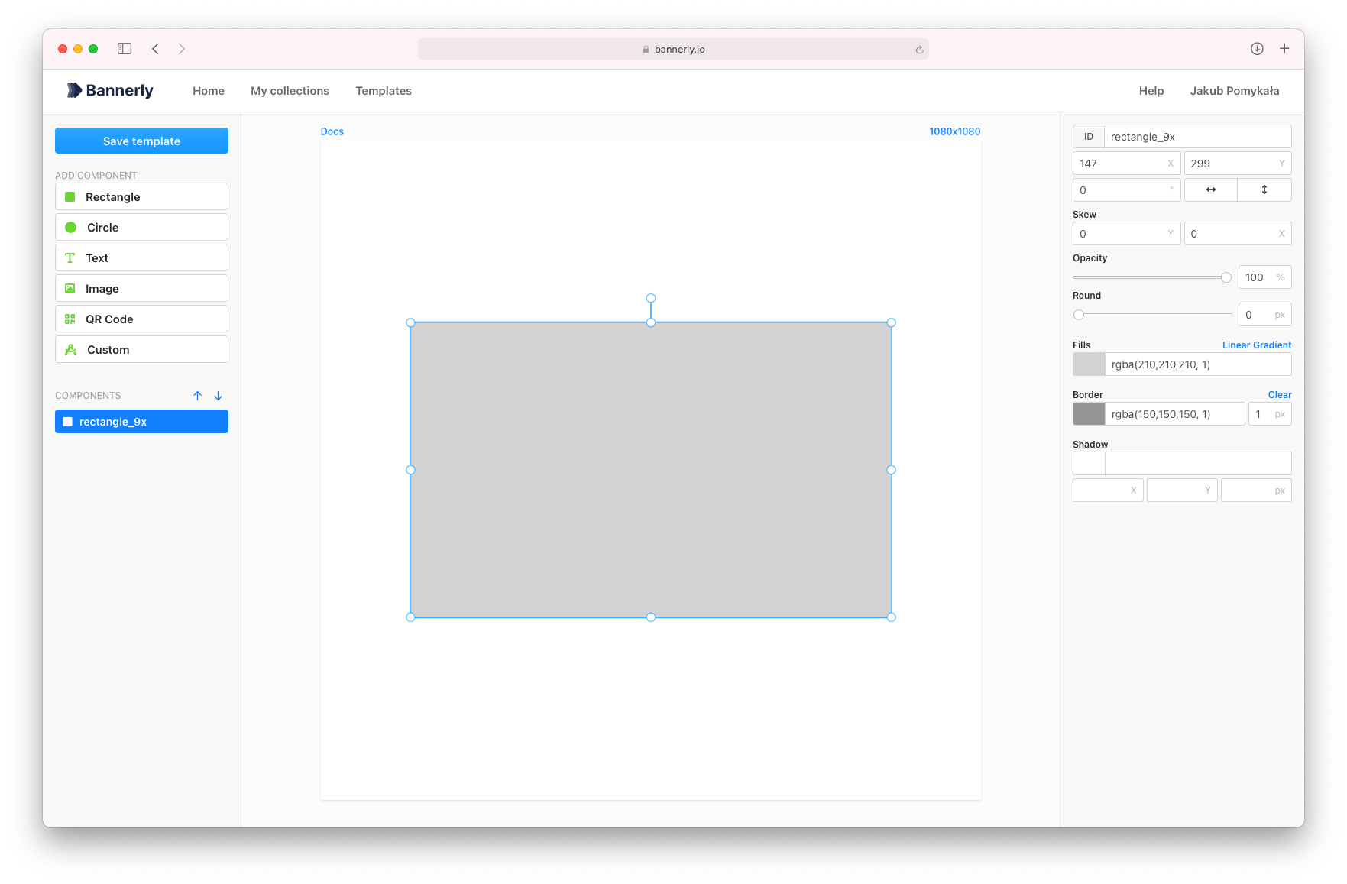Click the Y position field showing 299
The height and width of the screenshot is (884, 1347).
tap(1238, 164)
